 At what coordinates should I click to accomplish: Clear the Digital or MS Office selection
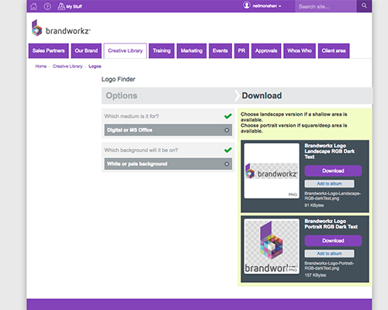pos(227,130)
